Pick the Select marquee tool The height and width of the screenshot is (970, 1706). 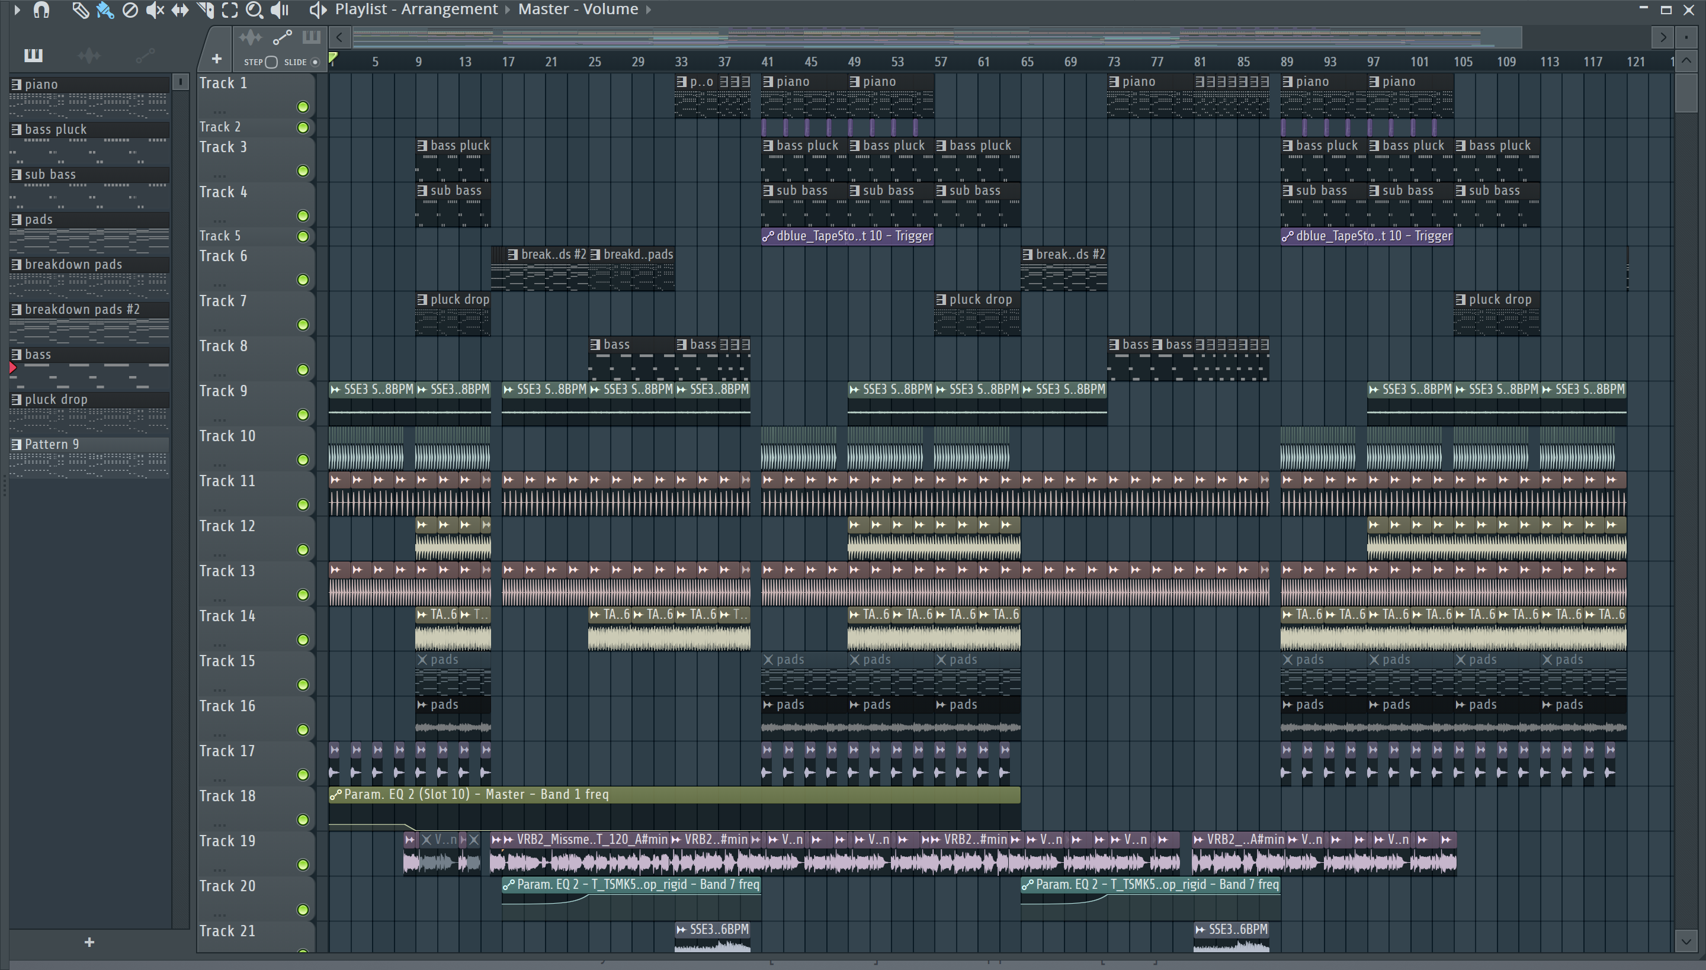230,10
